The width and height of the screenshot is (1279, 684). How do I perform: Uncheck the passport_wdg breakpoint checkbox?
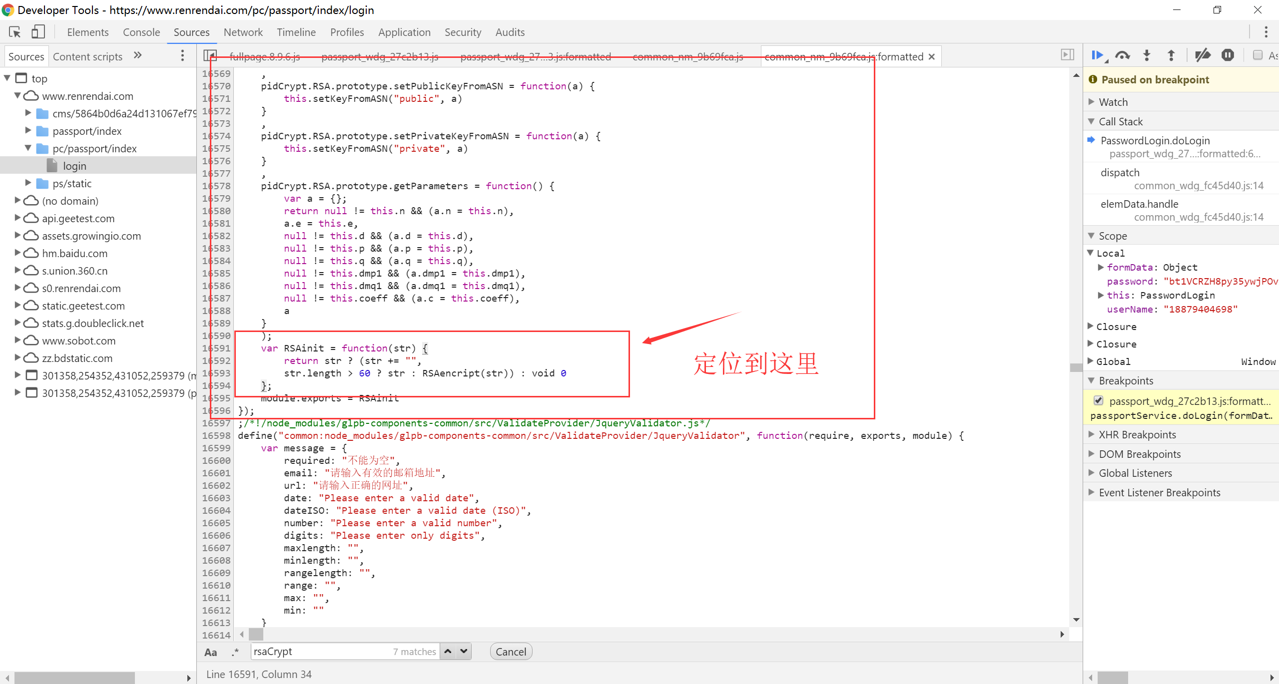pyautogui.click(x=1098, y=400)
